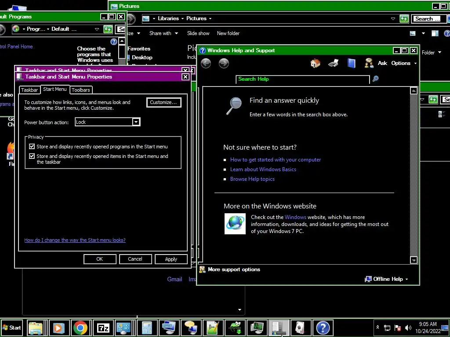Refresh the Default Programs window
The height and width of the screenshot is (337, 450).
click(108, 29)
